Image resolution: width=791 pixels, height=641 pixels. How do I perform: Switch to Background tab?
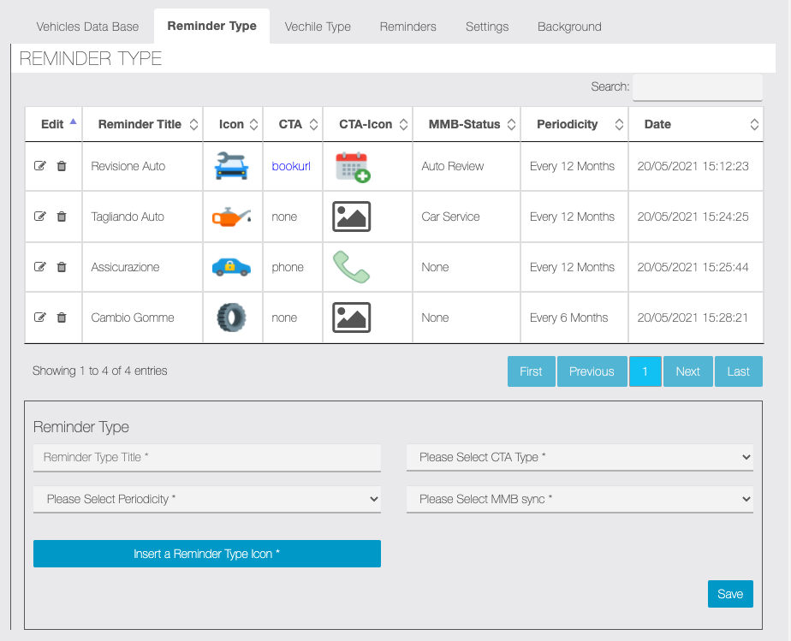pyautogui.click(x=569, y=27)
